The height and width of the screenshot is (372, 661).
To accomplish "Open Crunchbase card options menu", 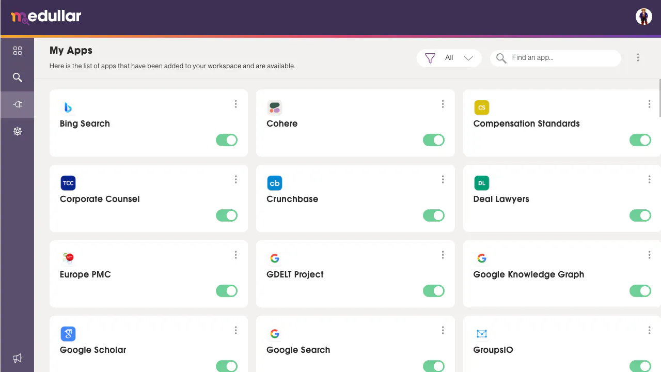I will click(443, 179).
